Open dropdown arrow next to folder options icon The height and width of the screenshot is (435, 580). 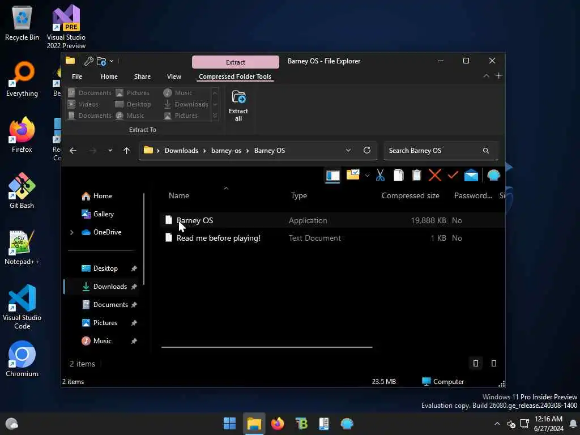pos(367,176)
